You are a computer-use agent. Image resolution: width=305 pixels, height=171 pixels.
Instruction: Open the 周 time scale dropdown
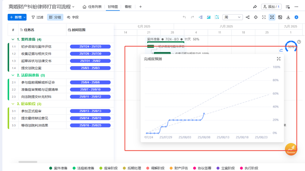click(233, 17)
